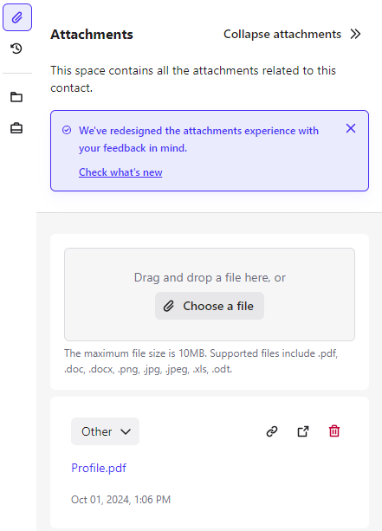
Task: Open the Profile.pdf file link
Action: 99,468
